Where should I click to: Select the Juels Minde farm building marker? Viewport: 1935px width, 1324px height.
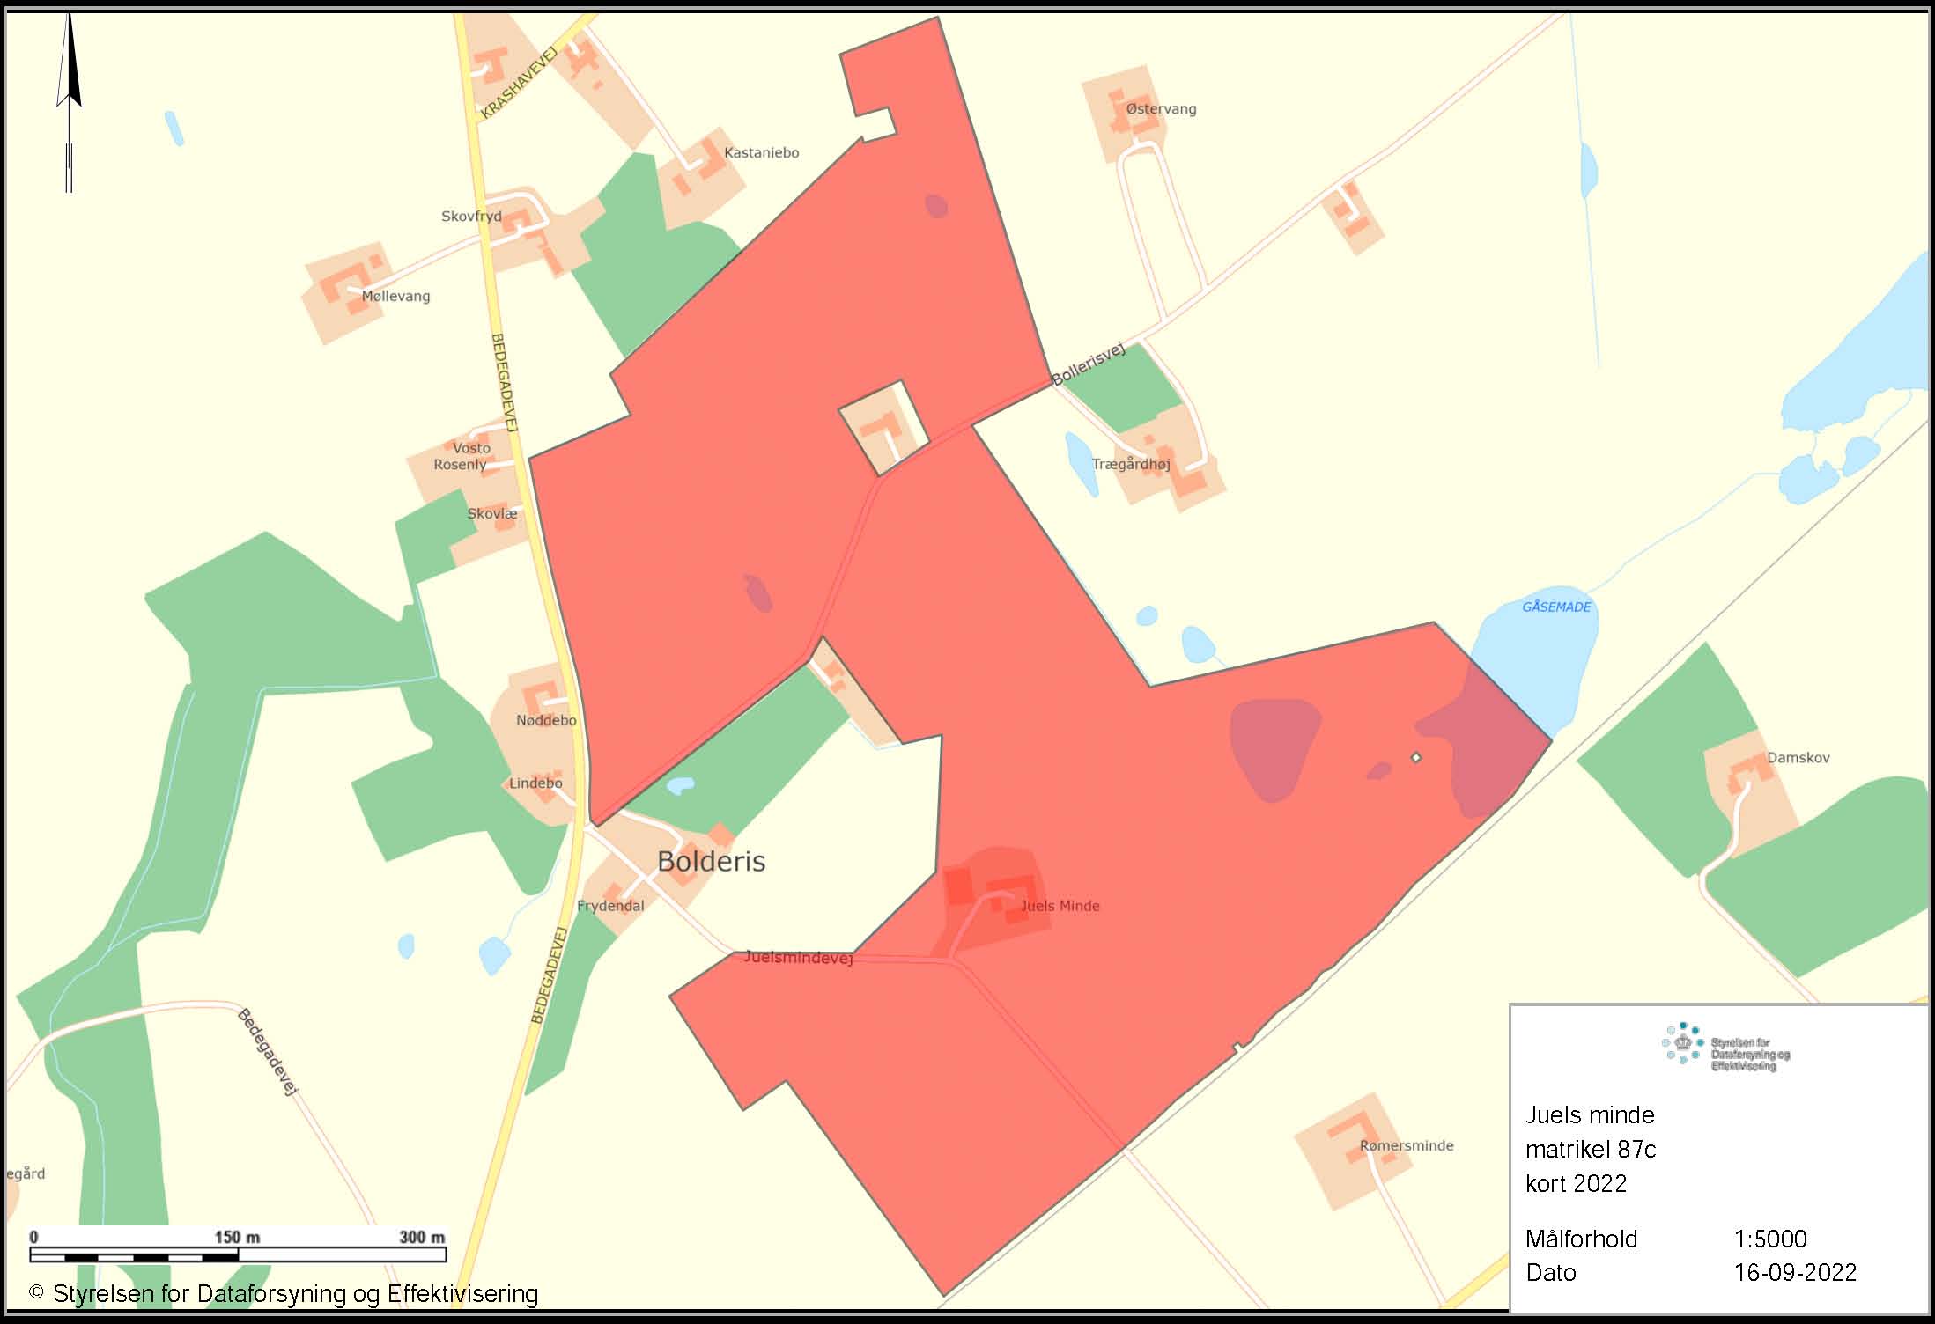tap(1008, 900)
